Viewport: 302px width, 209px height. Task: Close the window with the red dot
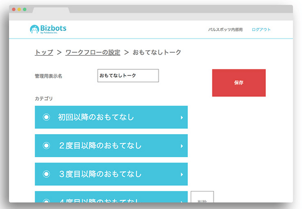14,10
